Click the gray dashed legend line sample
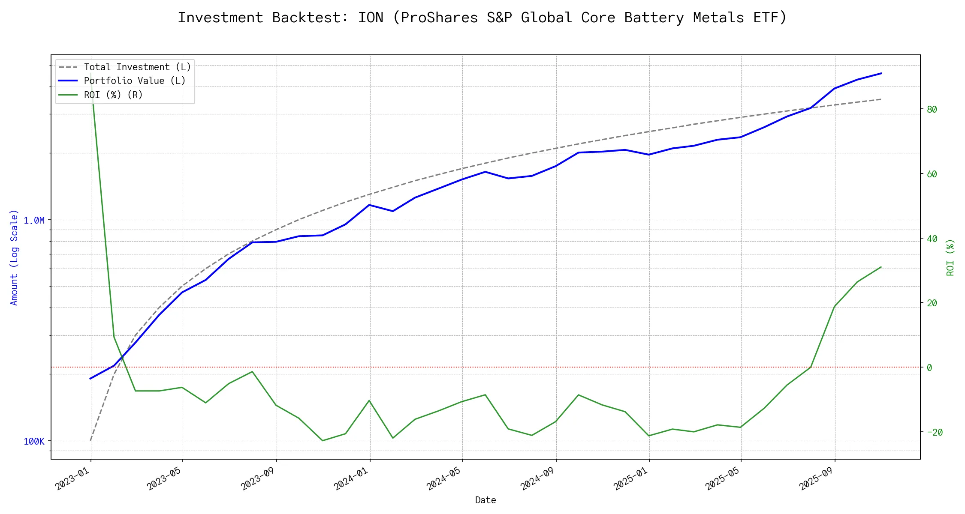Screen dimensions: 965x514 click(68, 67)
